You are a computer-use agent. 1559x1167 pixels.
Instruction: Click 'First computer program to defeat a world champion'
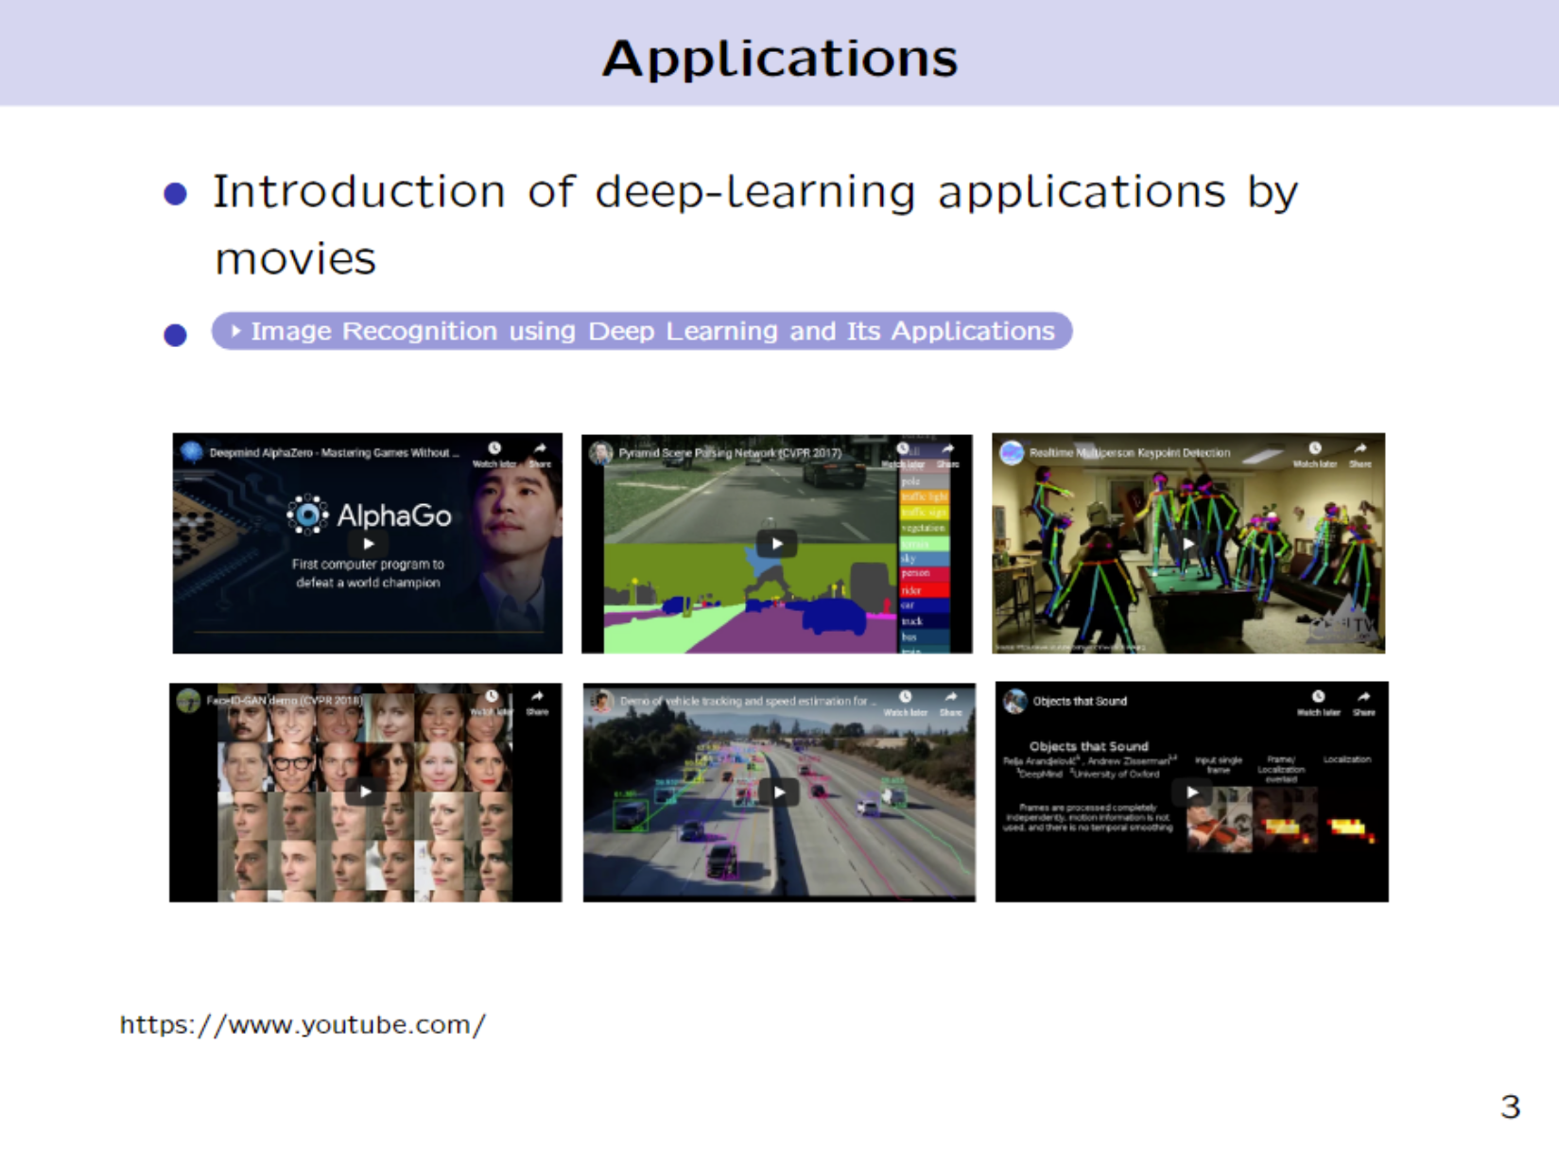coord(368,573)
